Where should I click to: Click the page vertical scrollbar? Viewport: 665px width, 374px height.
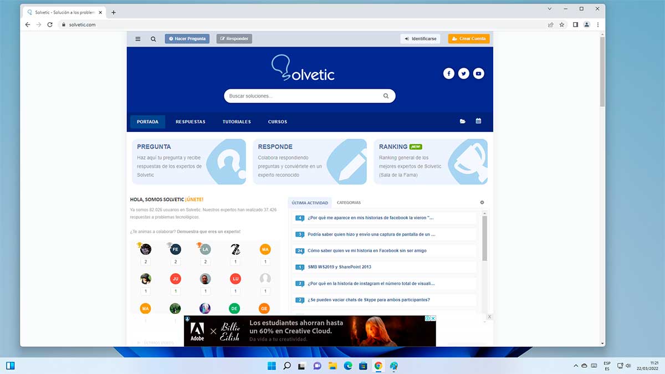tap(602, 72)
